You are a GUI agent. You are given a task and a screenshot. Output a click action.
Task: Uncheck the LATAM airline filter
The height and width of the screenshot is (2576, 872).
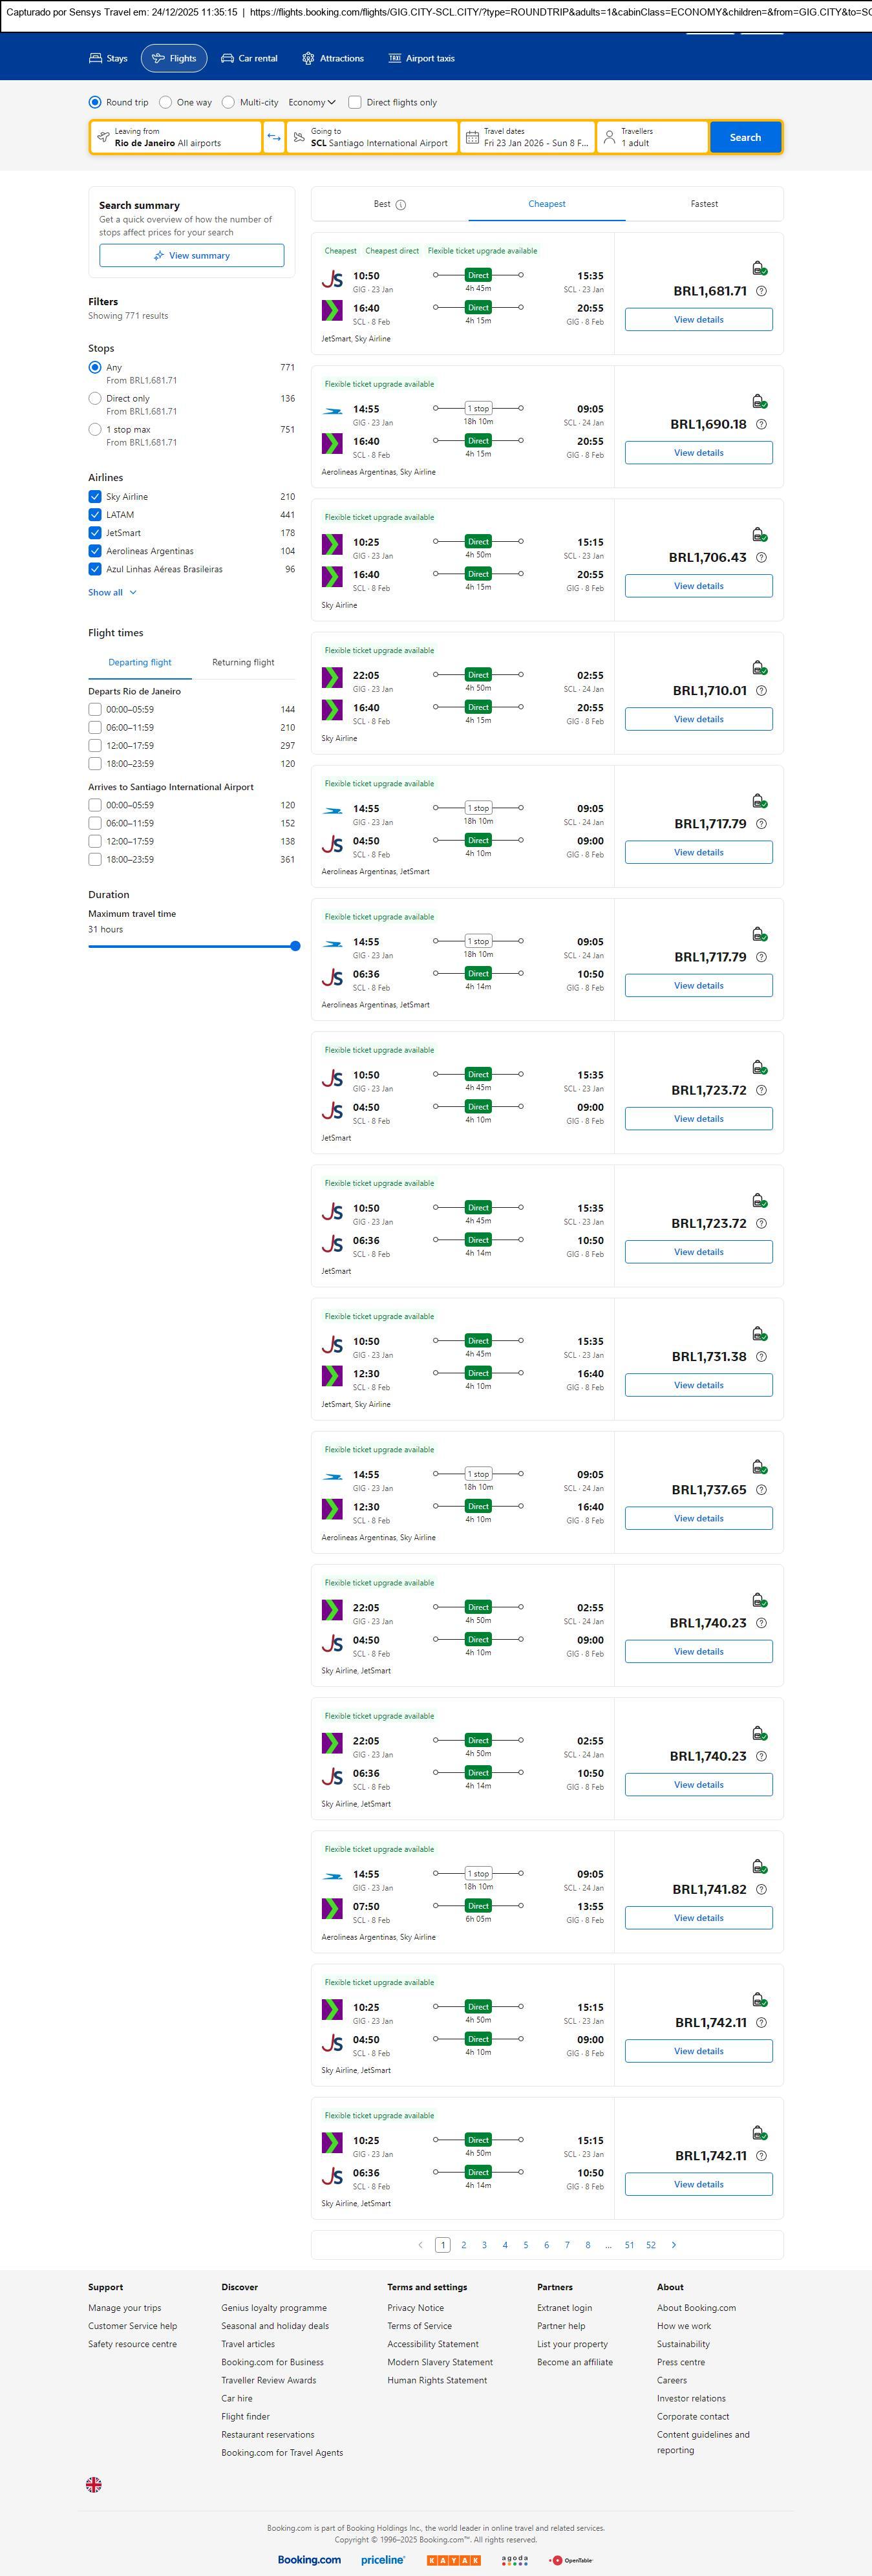pos(95,515)
